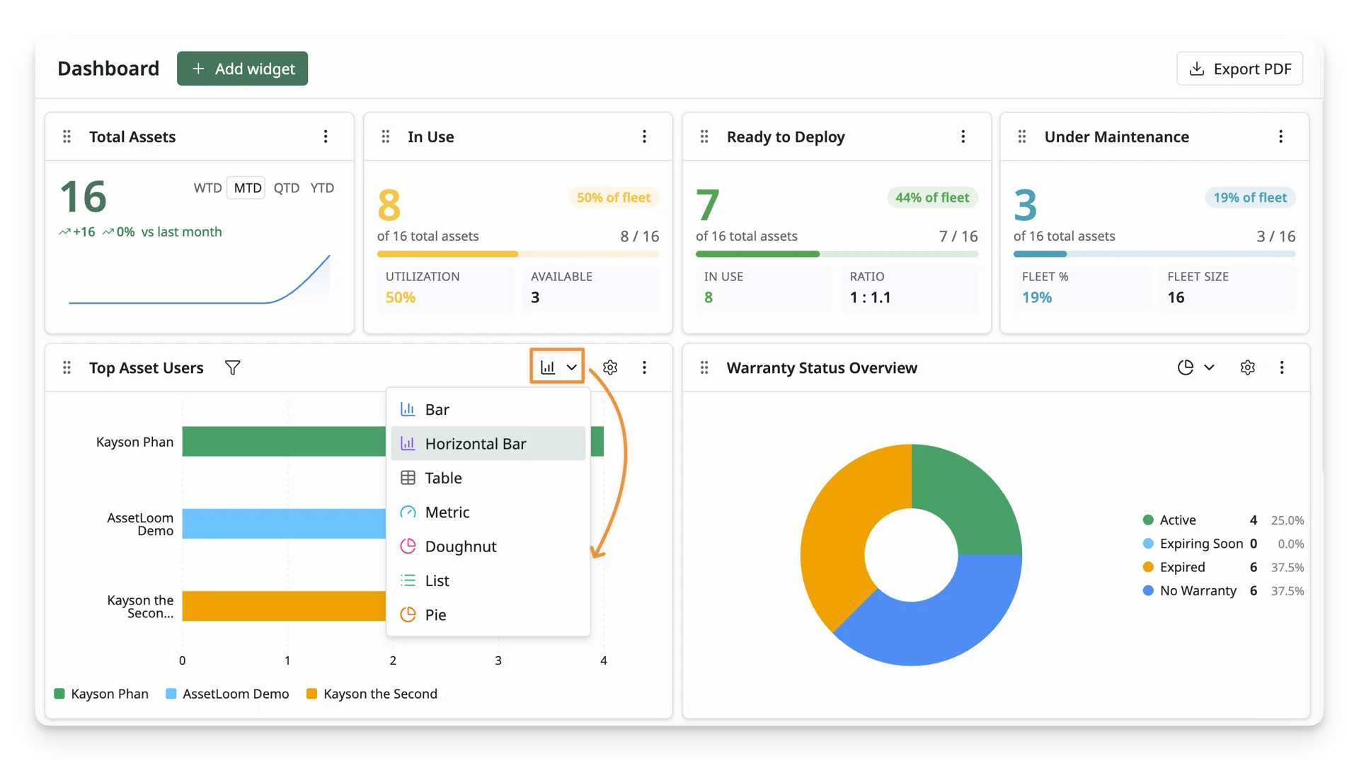
Task: Export the dashboard as PDF
Action: pos(1239,69)
